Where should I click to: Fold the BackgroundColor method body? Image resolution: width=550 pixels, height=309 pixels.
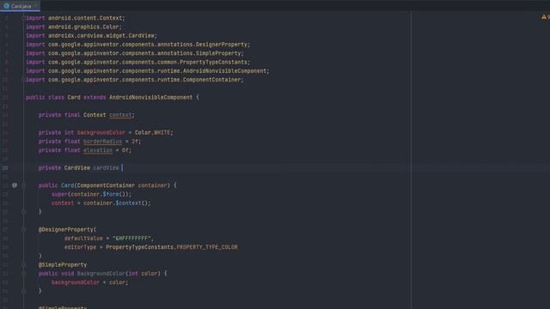(x=23, y=273)
